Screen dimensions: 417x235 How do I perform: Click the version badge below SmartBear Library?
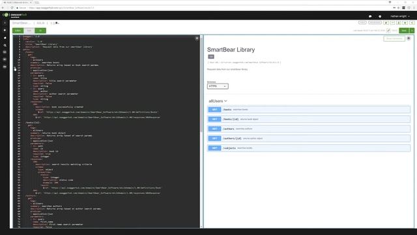[x=211, y=57]
